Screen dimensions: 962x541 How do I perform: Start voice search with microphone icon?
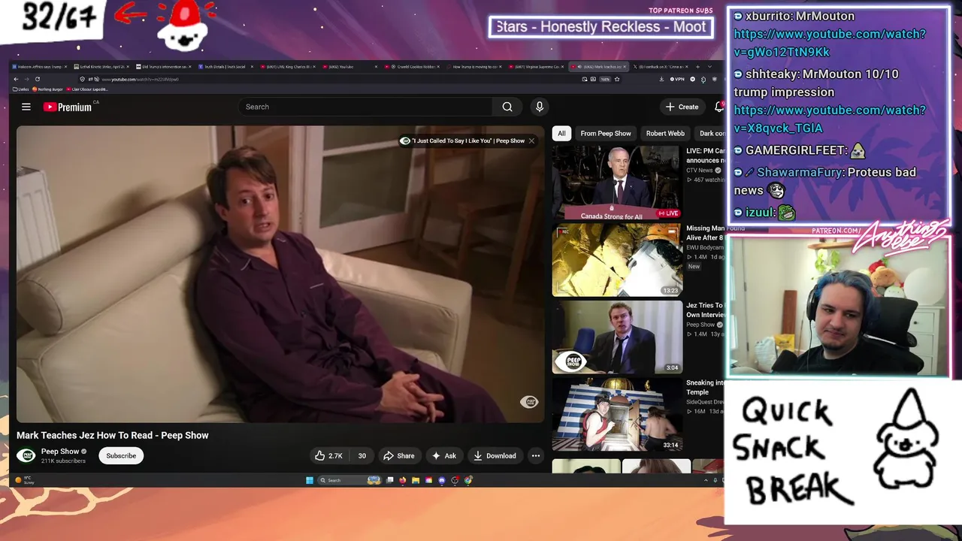pos(539,107)
